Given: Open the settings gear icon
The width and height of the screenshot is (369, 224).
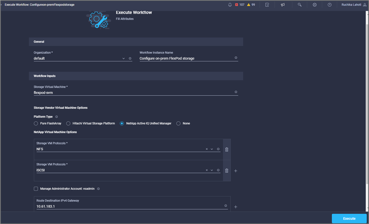Looking at the screenshot, I should pyautogui.click(x=315, y=5).
